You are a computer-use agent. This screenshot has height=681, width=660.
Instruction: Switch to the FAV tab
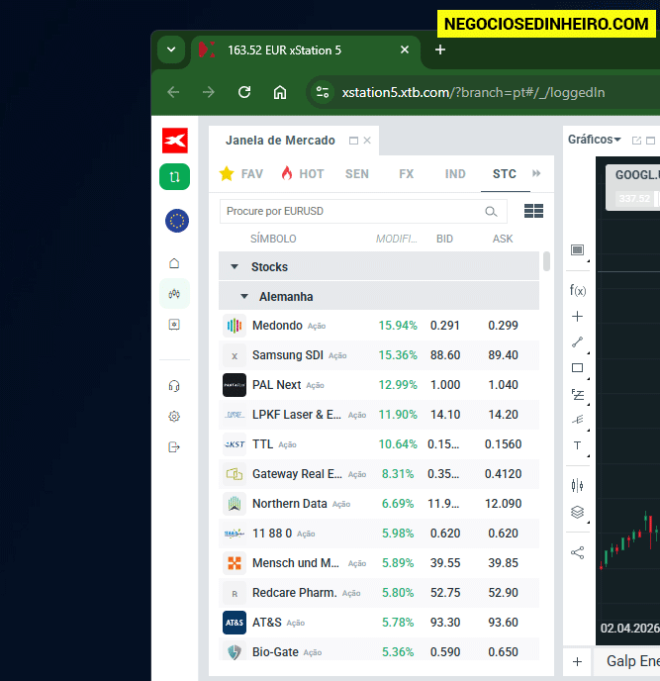point(241,174)
